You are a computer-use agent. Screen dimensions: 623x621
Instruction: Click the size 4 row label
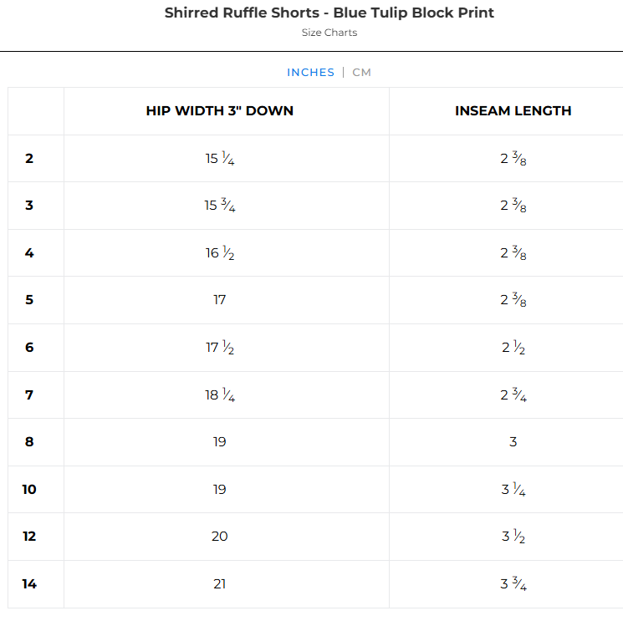pos(29,252)
